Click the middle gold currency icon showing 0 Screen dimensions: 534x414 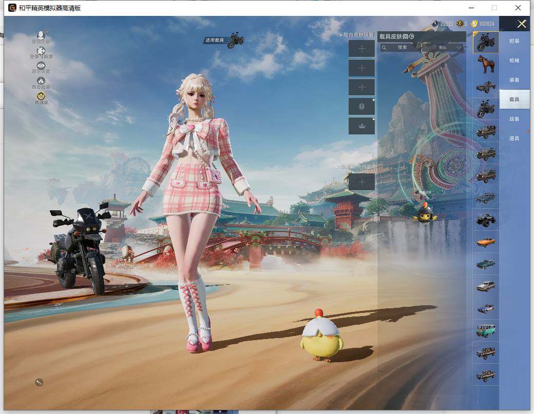tap(460, 24)
